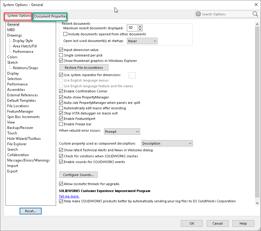Image resolution: width=261 pixels, height=231 pixels.
Task: Toggle Enable Freeze bar checkbox
Action: 61,124
